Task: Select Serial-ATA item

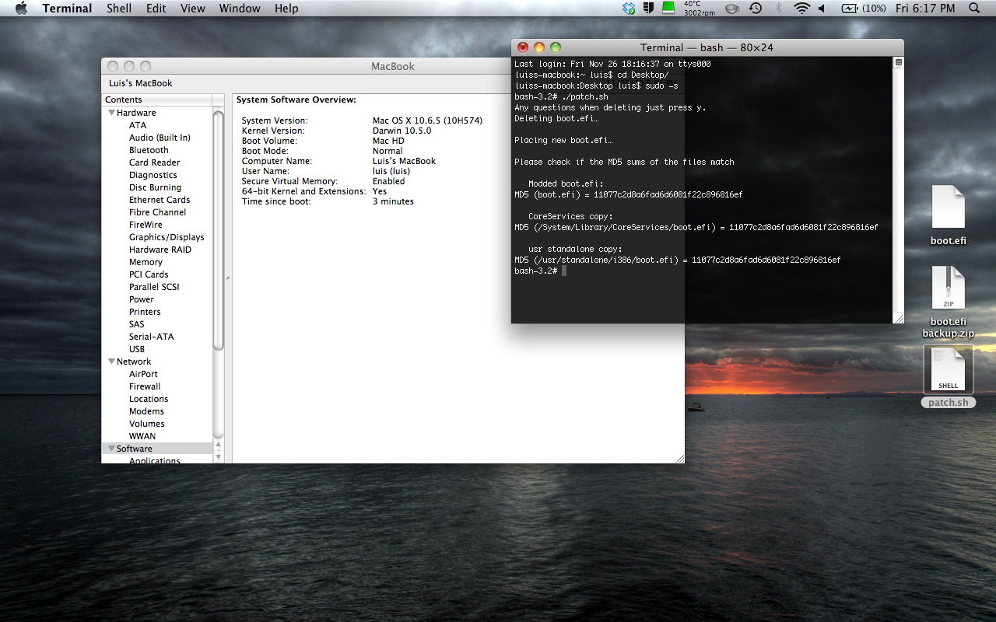Action: [152, 337]
